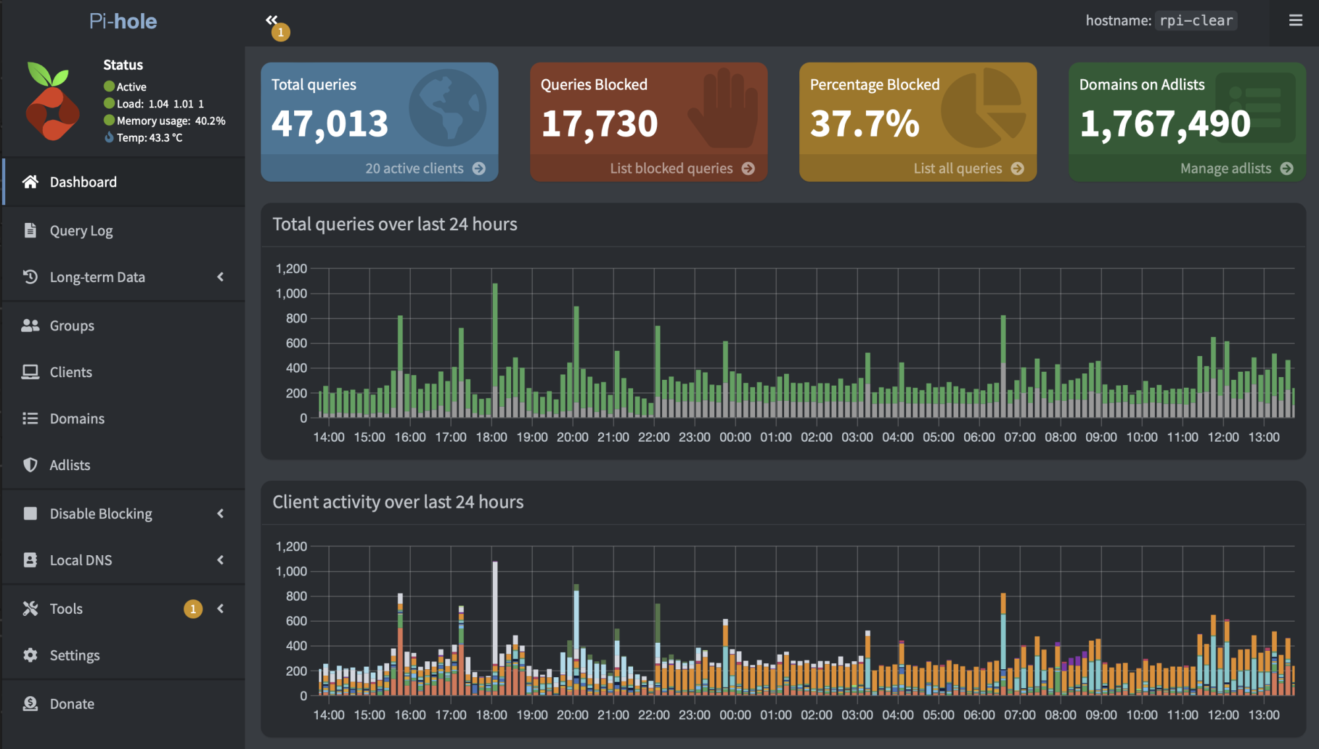Viewport: 1319px width, 749px height.
Task: Click the Donate icon in sidebar
Action: [30, 704]
